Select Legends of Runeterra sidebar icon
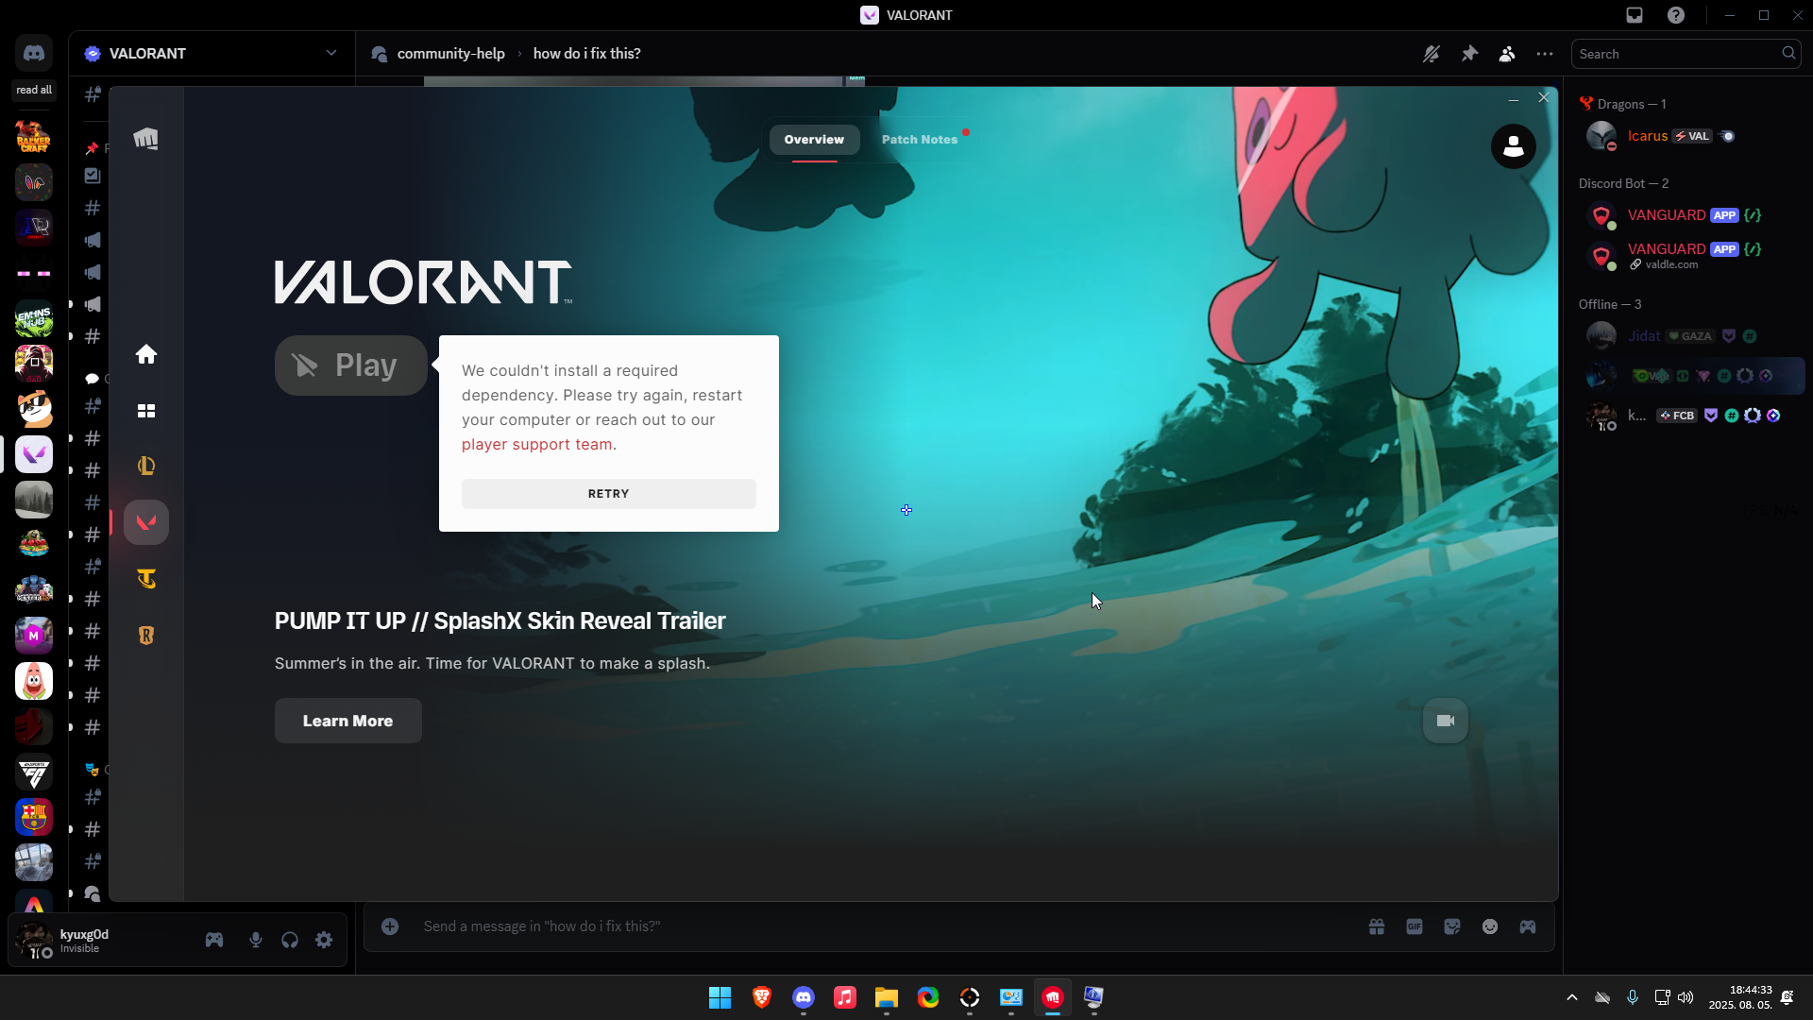 click(145, 636)
